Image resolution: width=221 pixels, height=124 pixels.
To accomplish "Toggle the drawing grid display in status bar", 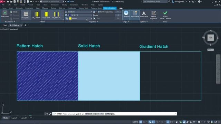I will tap(141, 122).
